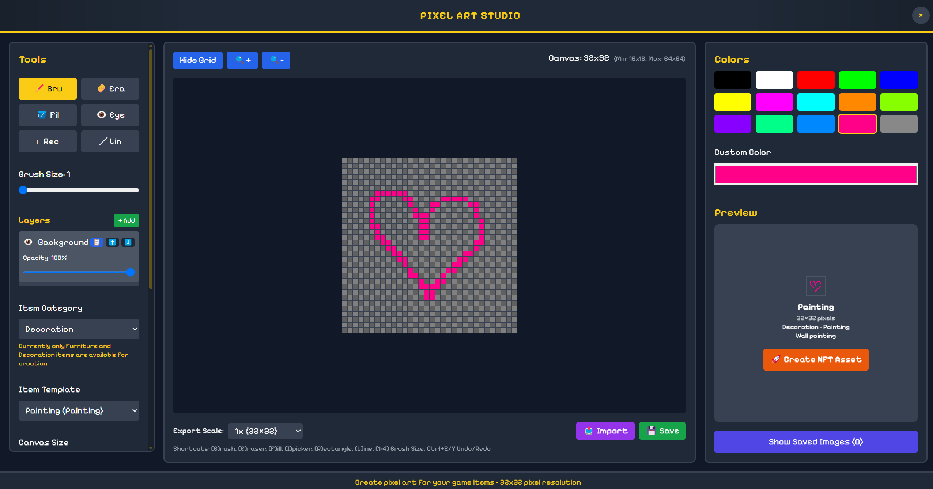This screenshot has width=933, height=489.
Task: Duplicate the Background layer
Action: coord(97,242)
